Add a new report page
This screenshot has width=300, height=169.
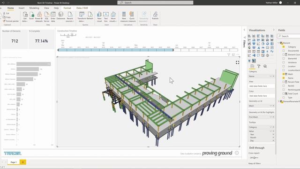(x=23, y=162)
